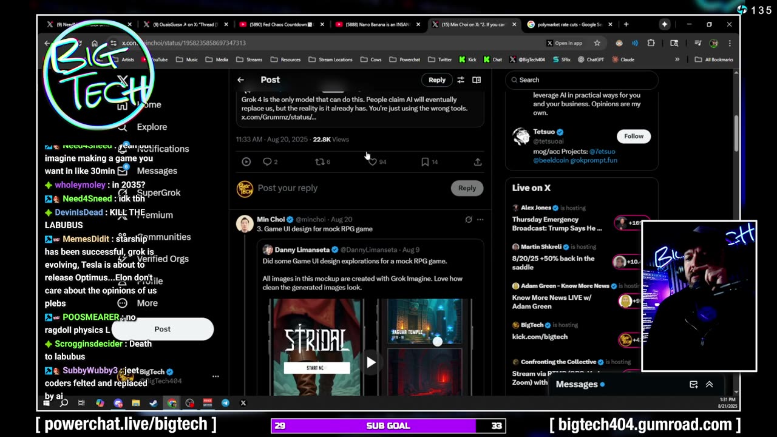Image resolution: width=777 pixels, height=437 pixels.
Task: Open more options on Min Choi reply
Action: coord(480,220)
